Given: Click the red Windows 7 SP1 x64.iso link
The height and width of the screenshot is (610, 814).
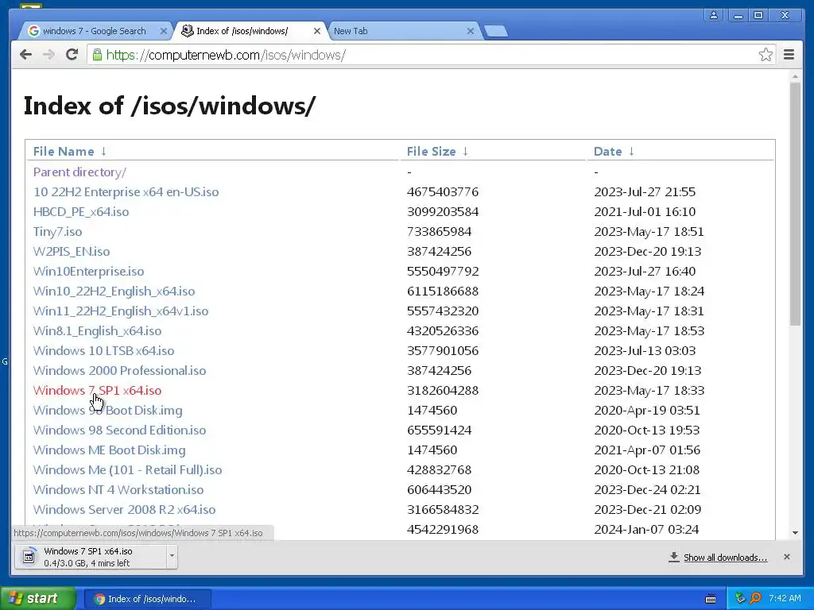Looking at the screenshot, I should [97, 391].
